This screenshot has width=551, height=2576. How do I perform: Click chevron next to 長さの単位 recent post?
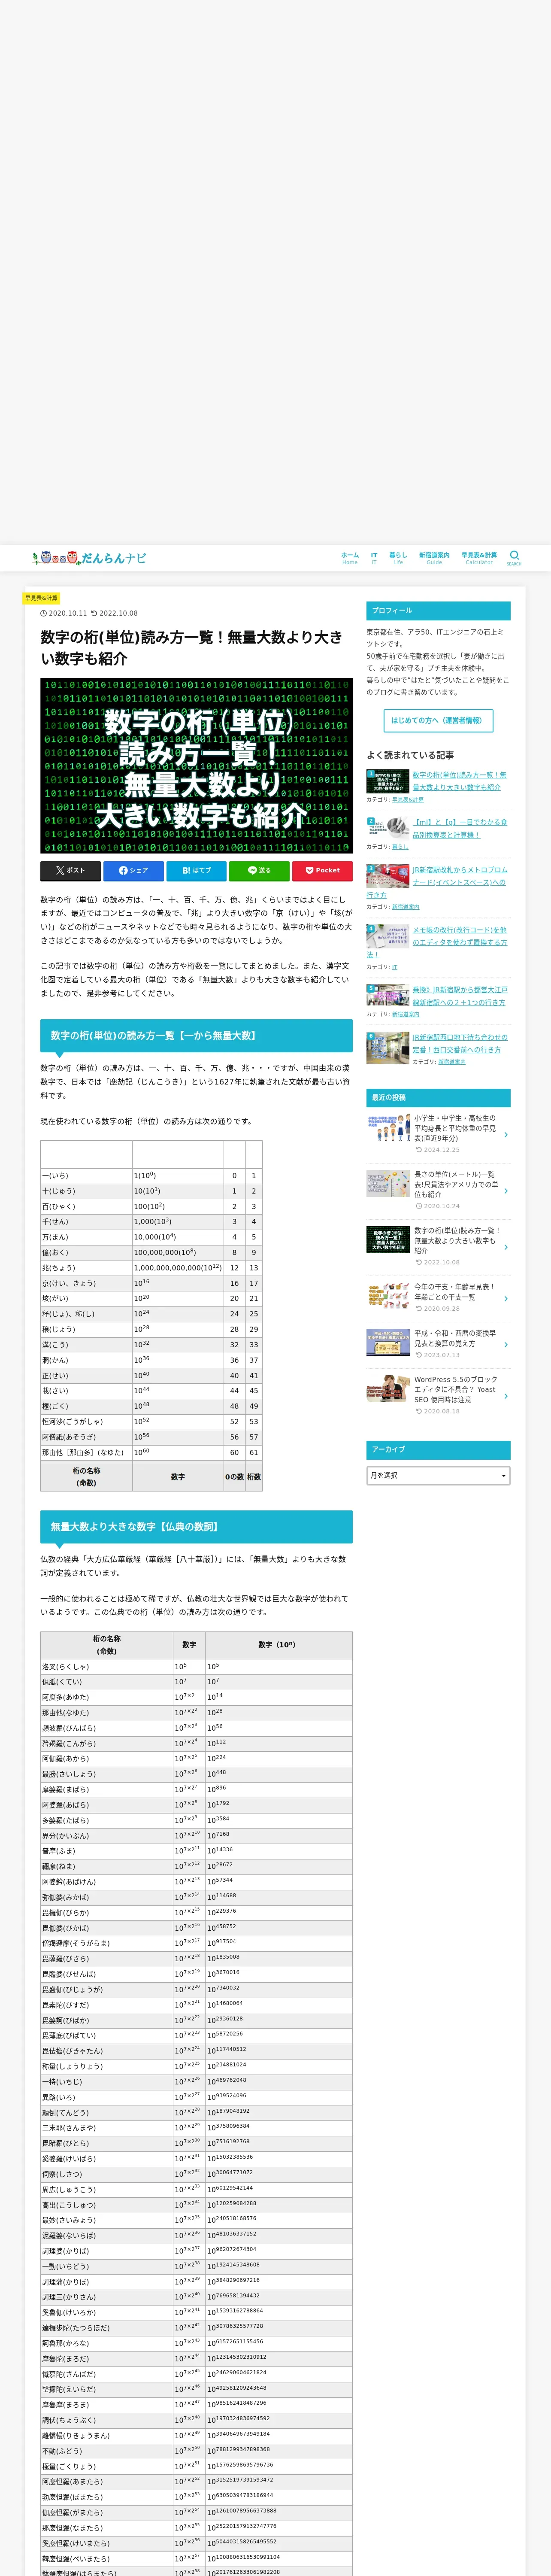coord(506,1190)
